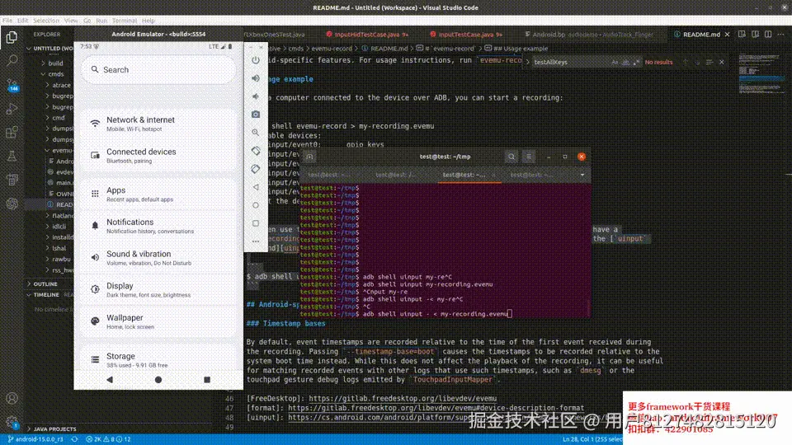Image resolution: width=792 pixels, height=445 pixels.
Task: Open Connected devices in Android settings
Action: coord(158,156)
